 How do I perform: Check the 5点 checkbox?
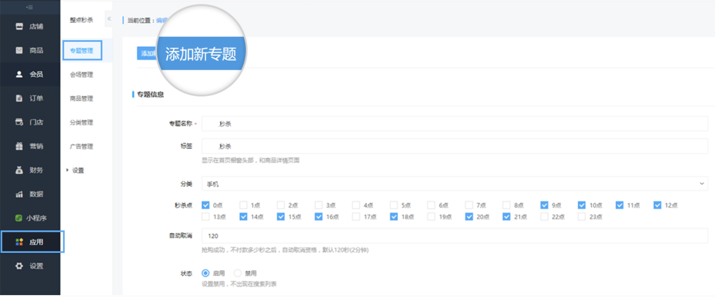[x=394, y=205]
